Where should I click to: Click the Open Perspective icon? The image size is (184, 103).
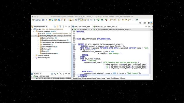click(145, 23)
